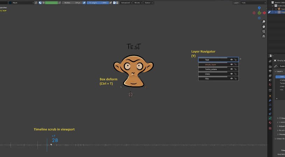Open the Output properties tab icon

[270, 71]
